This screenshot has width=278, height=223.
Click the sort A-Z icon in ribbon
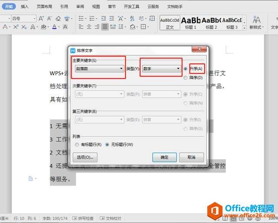(132, 18)
